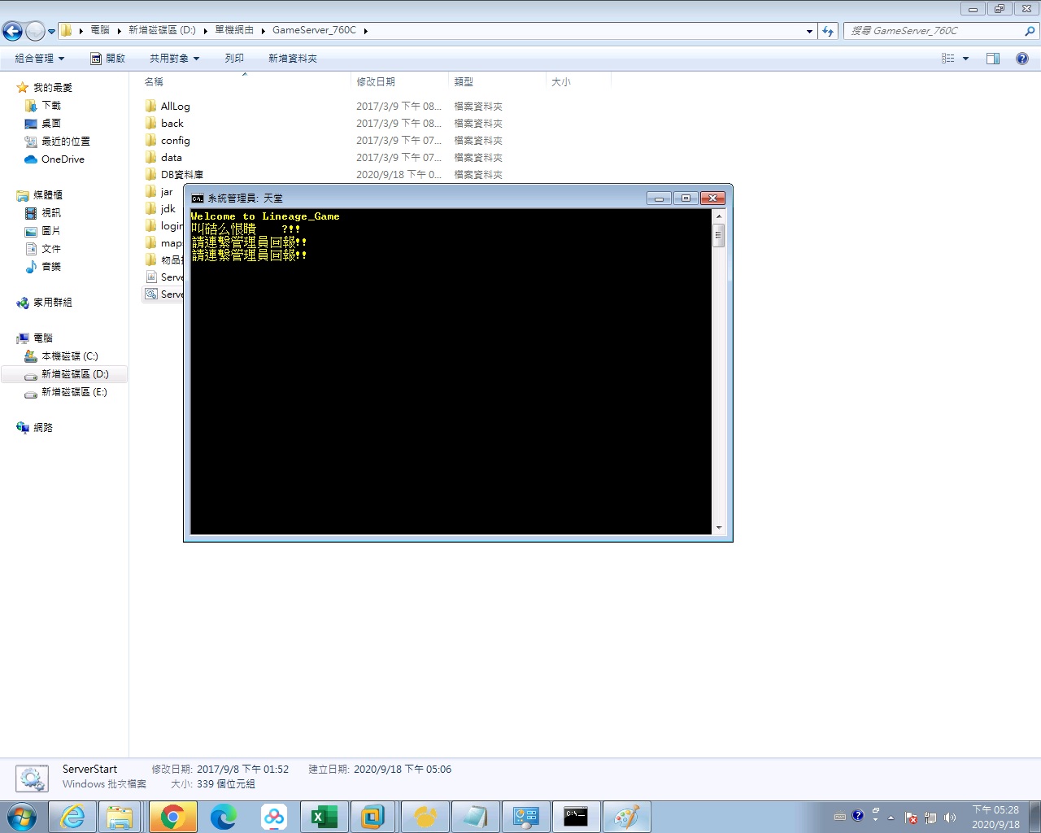The height and width of the screenshot is (833, 1041).
Task: Open the recent locations dropdown arrow
Action: 52,31
